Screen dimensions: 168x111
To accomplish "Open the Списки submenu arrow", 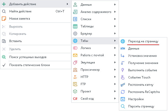I will 115,19.
